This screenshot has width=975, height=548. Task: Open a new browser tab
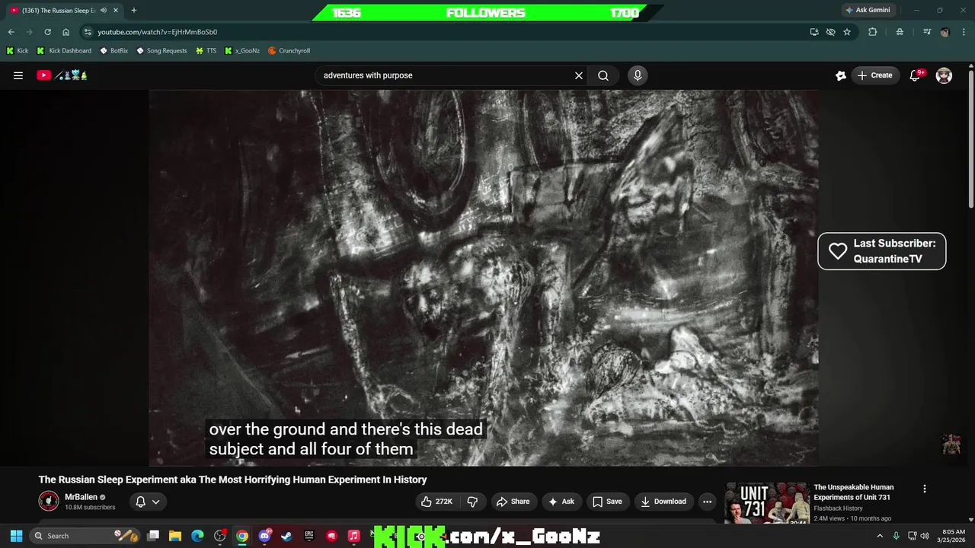(133, 10)
